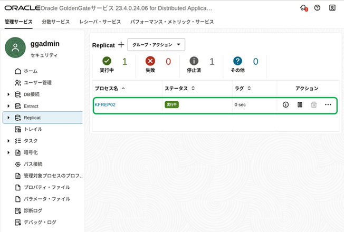
Task: Select the Replicat item label in sidebar
Action: (x=32, y=118)
